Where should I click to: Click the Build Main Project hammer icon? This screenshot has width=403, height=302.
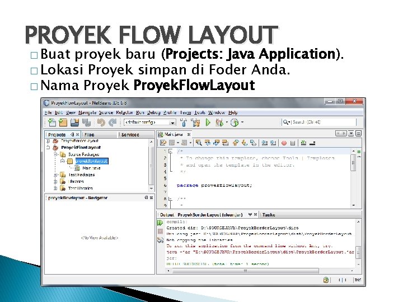pyautogui.click(x=184, y=122)
